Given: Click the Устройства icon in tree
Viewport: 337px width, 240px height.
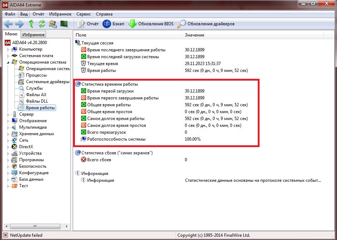Looking at the screenshot, I should (14, 153).
